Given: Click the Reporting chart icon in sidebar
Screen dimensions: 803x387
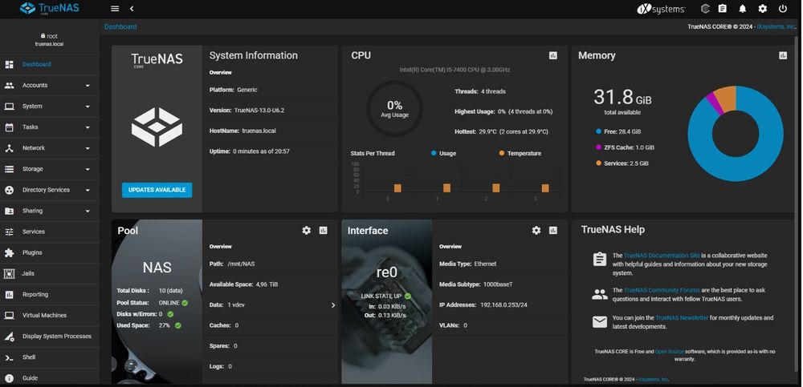Looking at the screenshot, I should pos(9,295).
